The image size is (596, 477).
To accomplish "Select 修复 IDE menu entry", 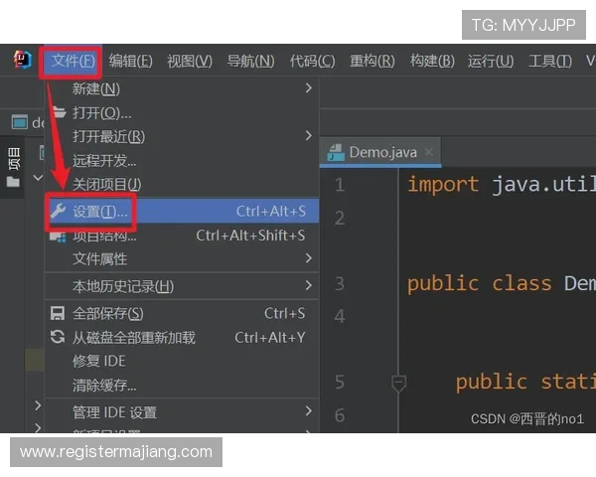I will pos(182,361).
